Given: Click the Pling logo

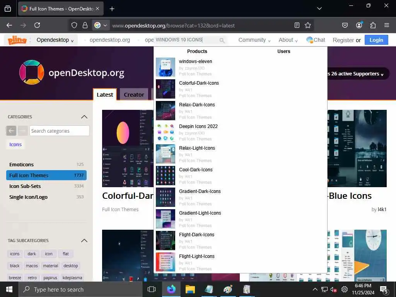Looking at the screenshot, I should tap(17, 40).
